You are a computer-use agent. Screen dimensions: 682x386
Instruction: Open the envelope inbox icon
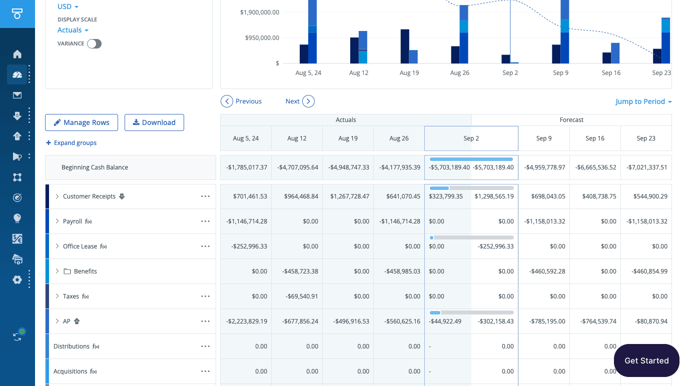pos(18,95)
